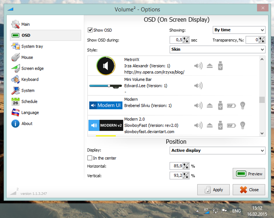Click the skin list scrollbar thumb
This screenshot has height=218, width=274.
(x=262, y=100)
